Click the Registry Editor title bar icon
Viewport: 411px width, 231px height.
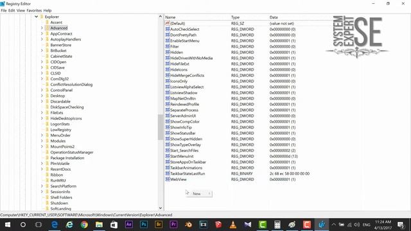pos(3,4)
